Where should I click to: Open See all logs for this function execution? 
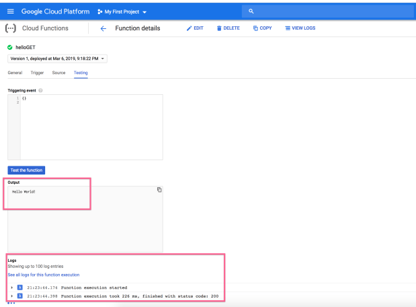coord(44,275)
